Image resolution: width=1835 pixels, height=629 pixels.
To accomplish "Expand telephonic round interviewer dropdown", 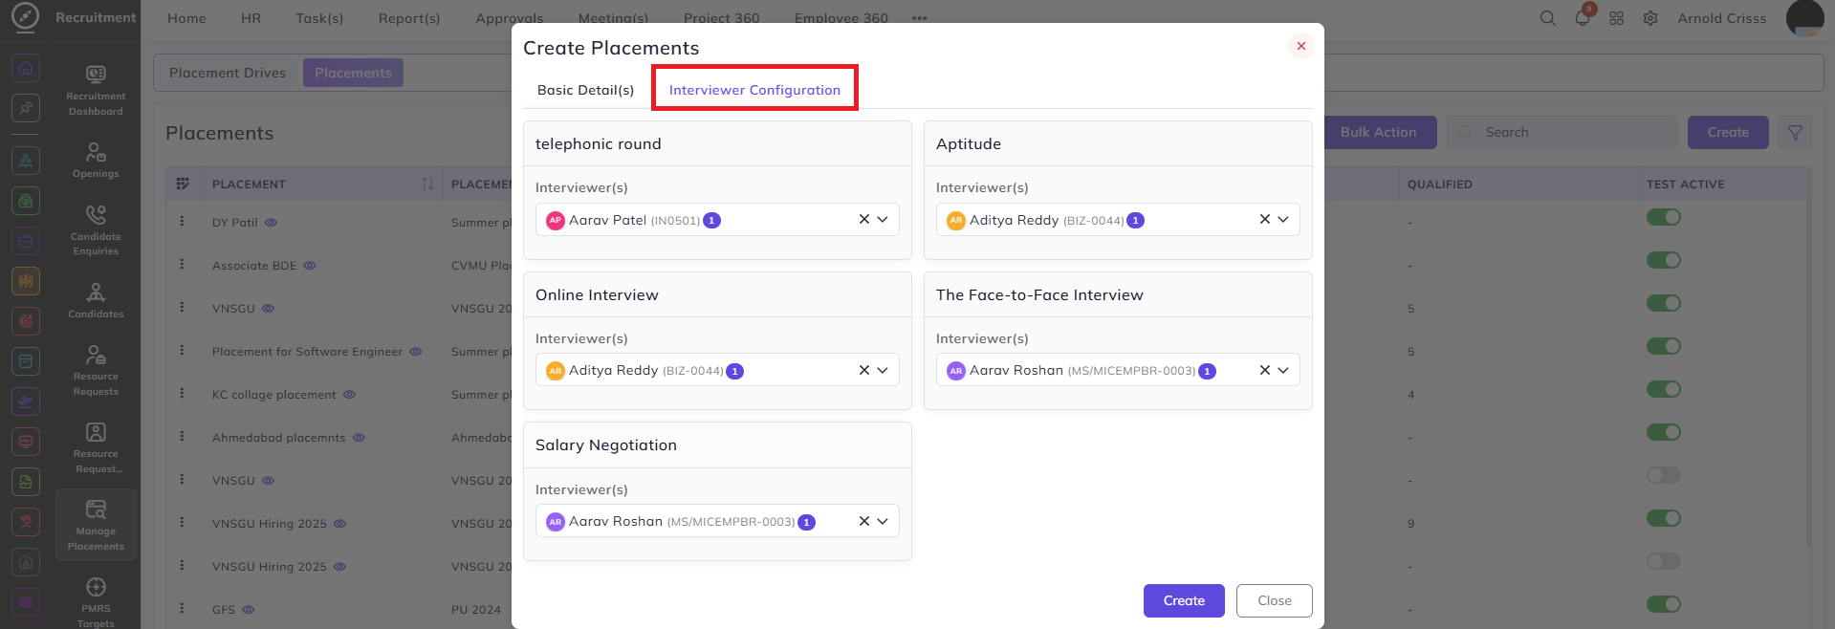I will [883, 219].
